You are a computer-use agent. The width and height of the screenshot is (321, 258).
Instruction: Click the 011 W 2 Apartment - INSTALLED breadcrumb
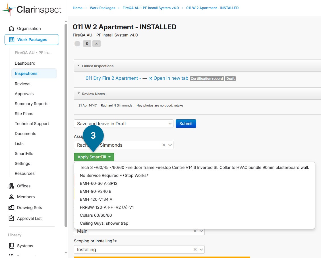[212, 8]
